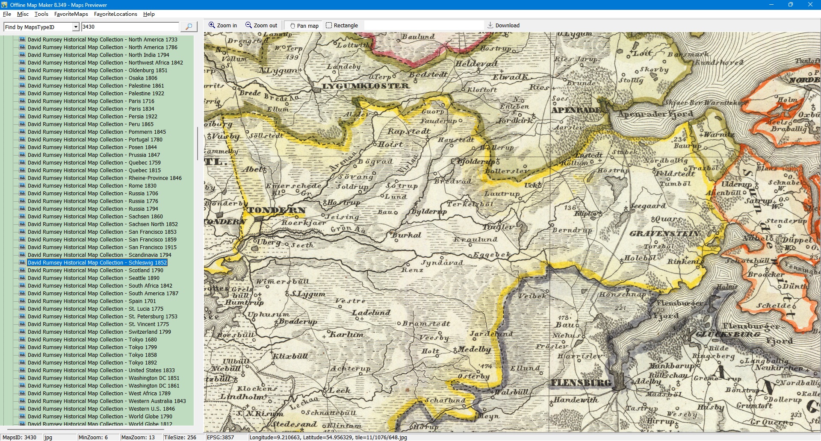Click the search field containing 3430
The image size is (821, 441).
(130, 26)
